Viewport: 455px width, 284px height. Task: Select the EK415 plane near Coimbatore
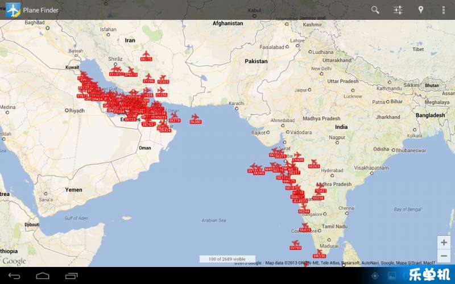pyautogui.click(x=305, y=227)
